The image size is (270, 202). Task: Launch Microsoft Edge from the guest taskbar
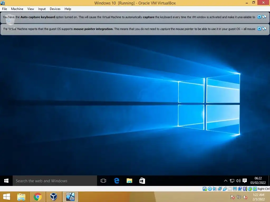point(117,181)
